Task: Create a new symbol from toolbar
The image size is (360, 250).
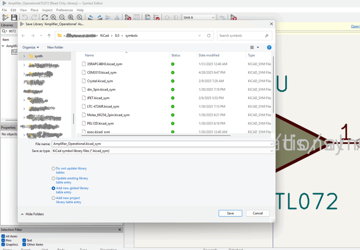Action: 5,17
